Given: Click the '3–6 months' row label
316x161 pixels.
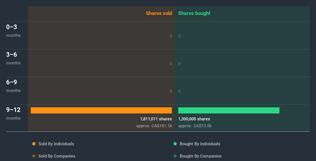Looking at the screenshot, I should pyautogui.click(x=13, y=58).
